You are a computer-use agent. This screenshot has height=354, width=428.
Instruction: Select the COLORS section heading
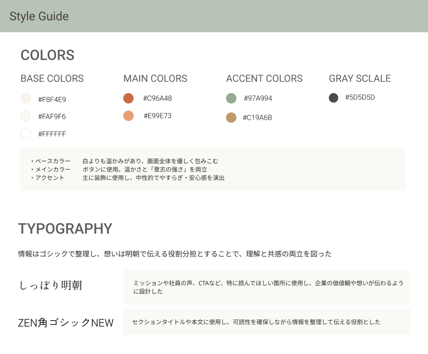47,55
